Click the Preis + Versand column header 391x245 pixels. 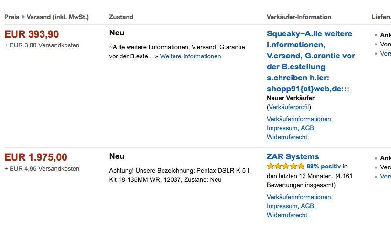(x=47, y=17)
